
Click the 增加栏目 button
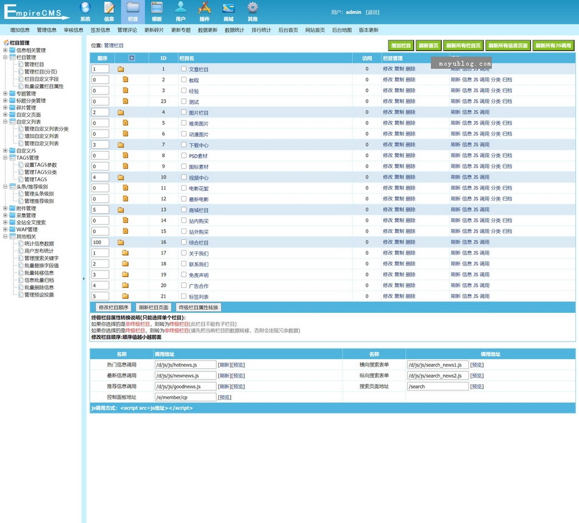400,46
